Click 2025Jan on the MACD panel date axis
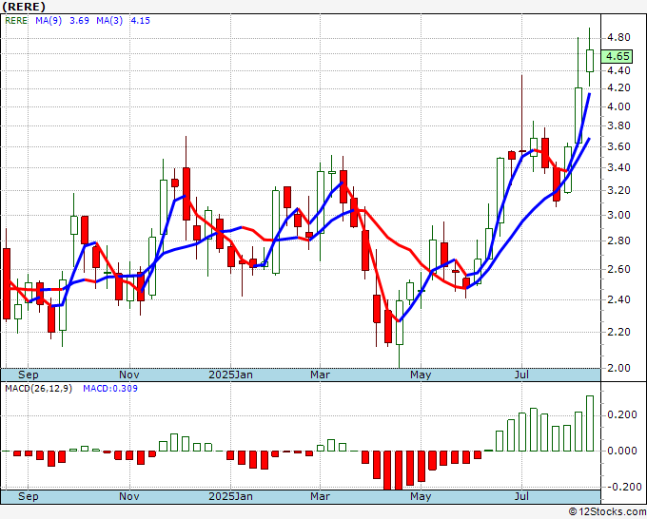This screenshot has width=647, height=519. tap(230, 496)
